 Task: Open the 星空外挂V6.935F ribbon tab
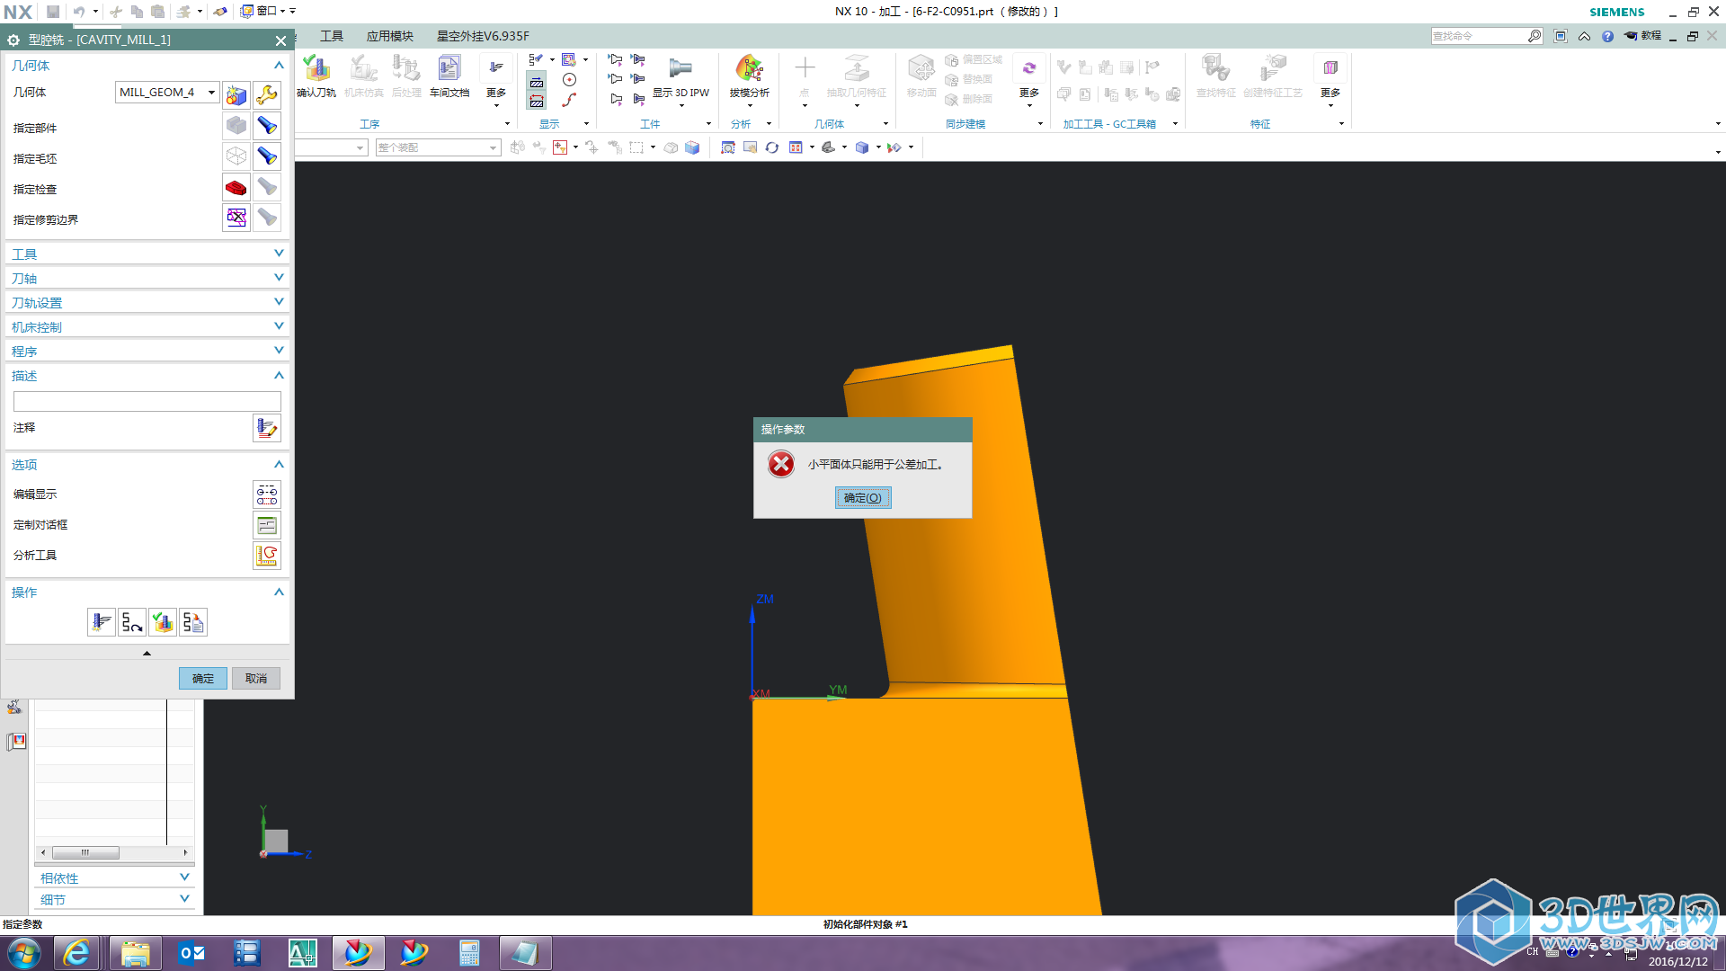click(x=483, y=36)
